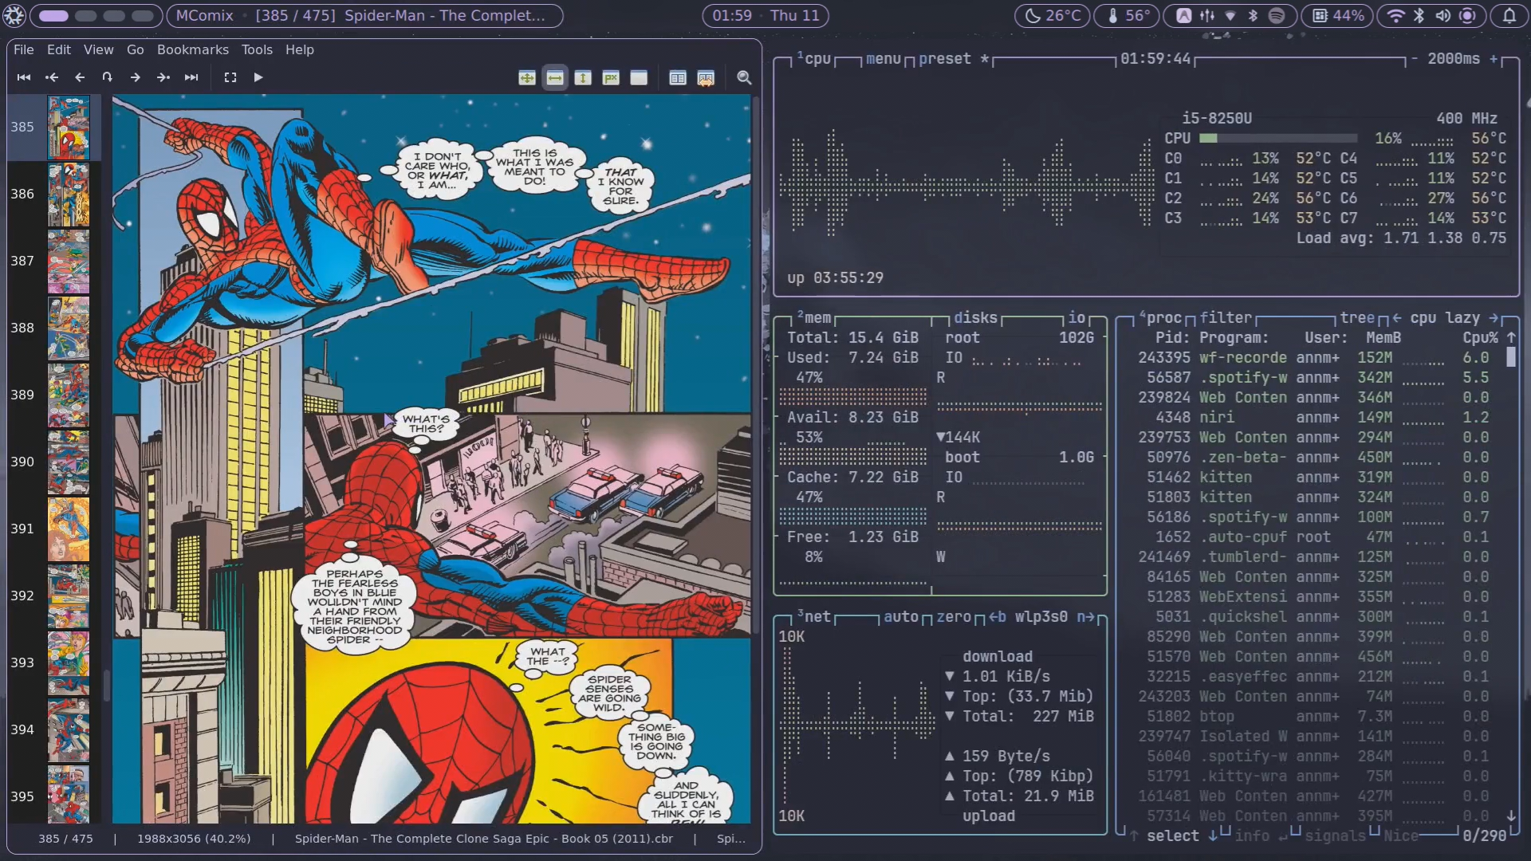
Task: Switch proc sort column with right arrow
Action: [1494, 318]
